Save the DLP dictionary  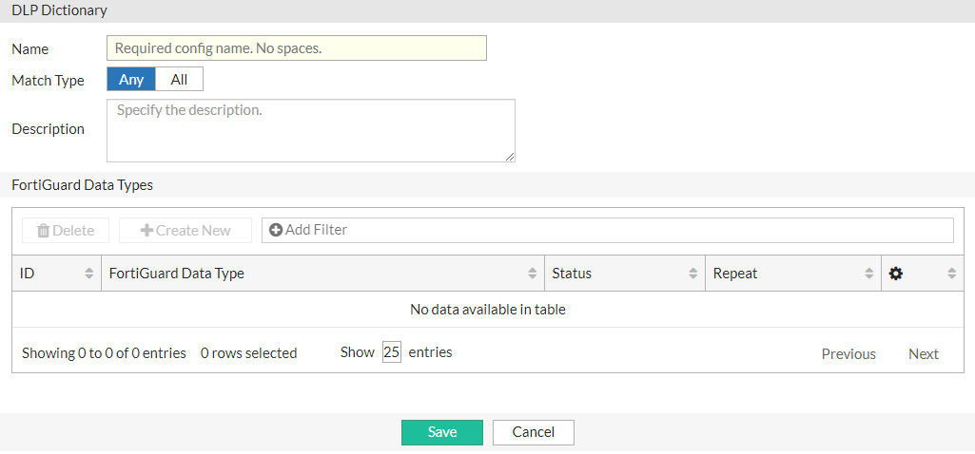[442, 432]
